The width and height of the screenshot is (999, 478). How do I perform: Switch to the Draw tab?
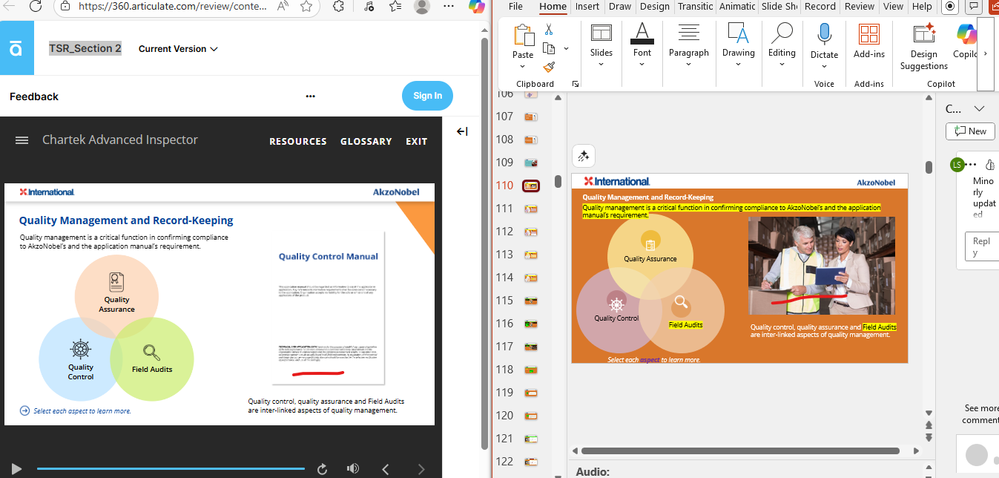click(620, 6)
